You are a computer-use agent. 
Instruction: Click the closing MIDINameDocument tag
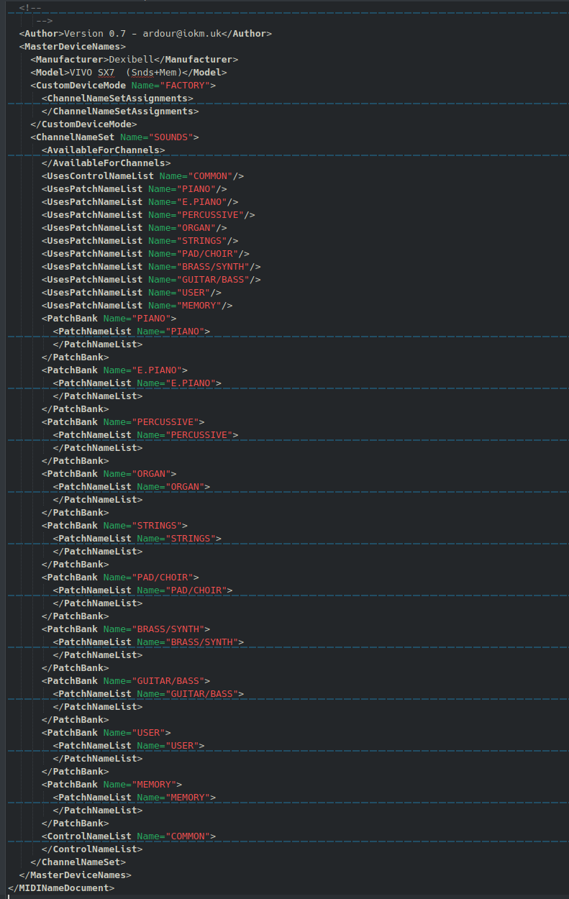61,888
